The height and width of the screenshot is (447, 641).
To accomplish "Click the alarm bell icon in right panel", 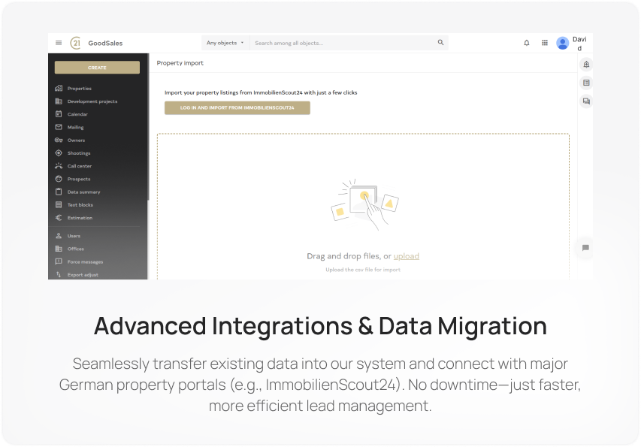I will tap(586, 65).
